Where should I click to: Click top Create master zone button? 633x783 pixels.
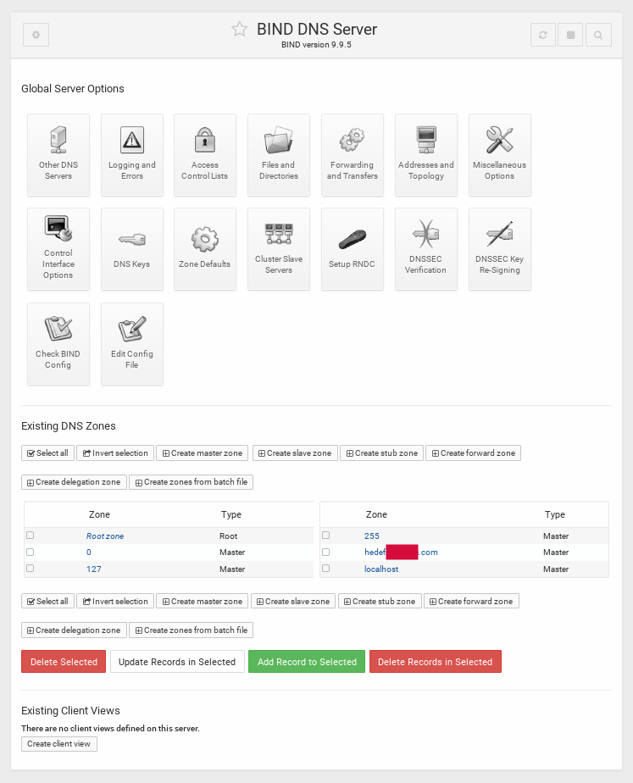tap(203, 453)
